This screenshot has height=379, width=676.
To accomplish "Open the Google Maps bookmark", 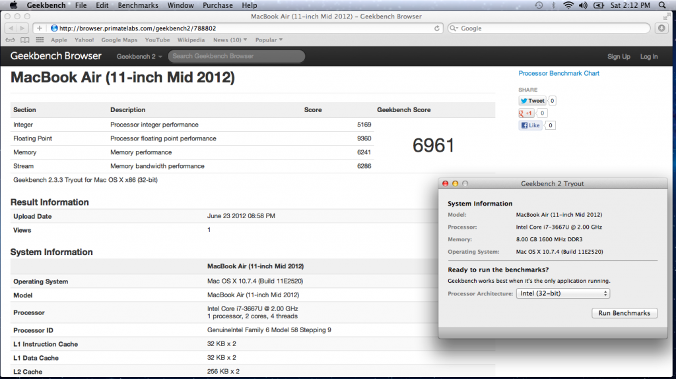I will coord(119,40).
